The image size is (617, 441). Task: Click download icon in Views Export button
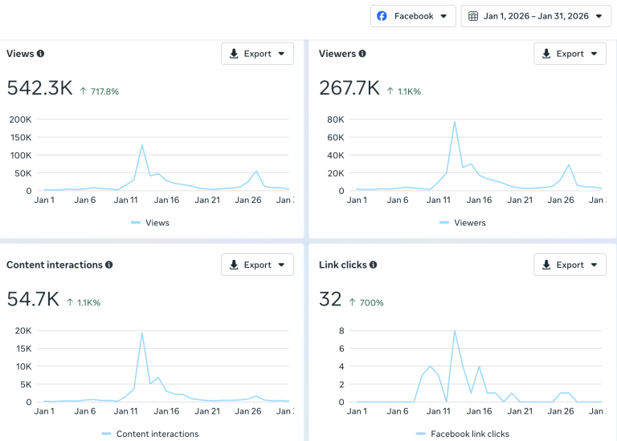[x=234, y=54]
